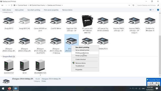Select ZDesigner ZD500-300dpi ZPL printer
The height and width of the screenshot is (91, 161).
click(24, 44)
